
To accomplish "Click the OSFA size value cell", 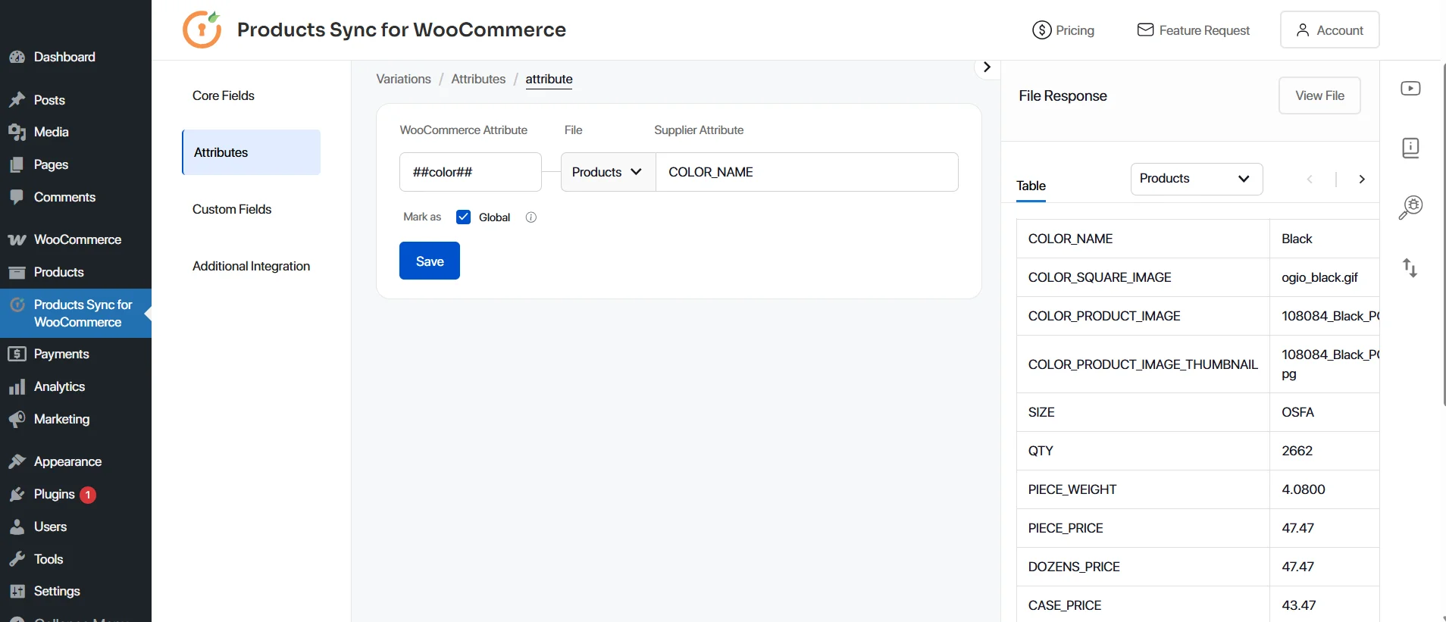I will point(1325,412).
